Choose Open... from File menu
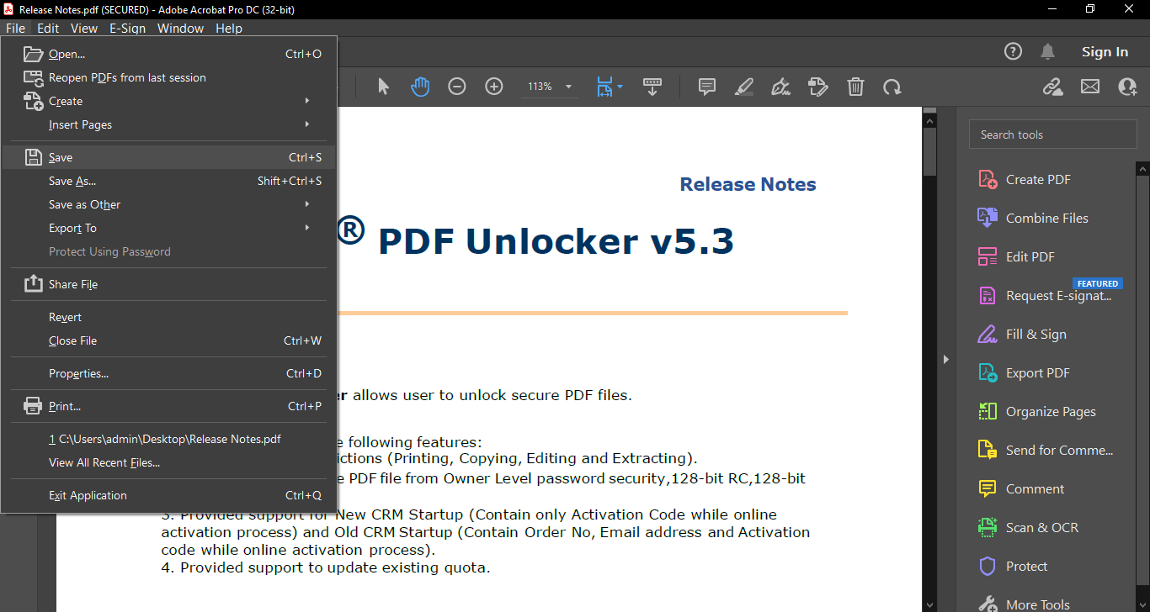This screenshot has height=612, width=1150. click(169, 54)
